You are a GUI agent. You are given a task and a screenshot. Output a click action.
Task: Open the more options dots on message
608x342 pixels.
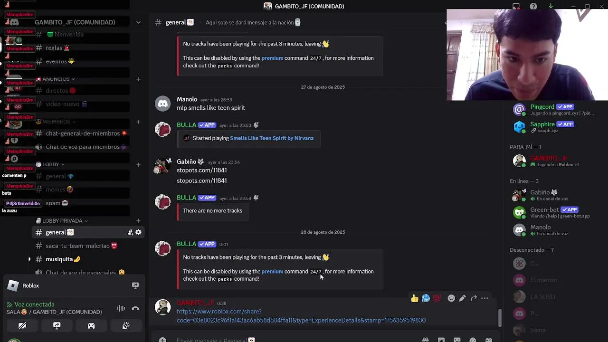484,298
